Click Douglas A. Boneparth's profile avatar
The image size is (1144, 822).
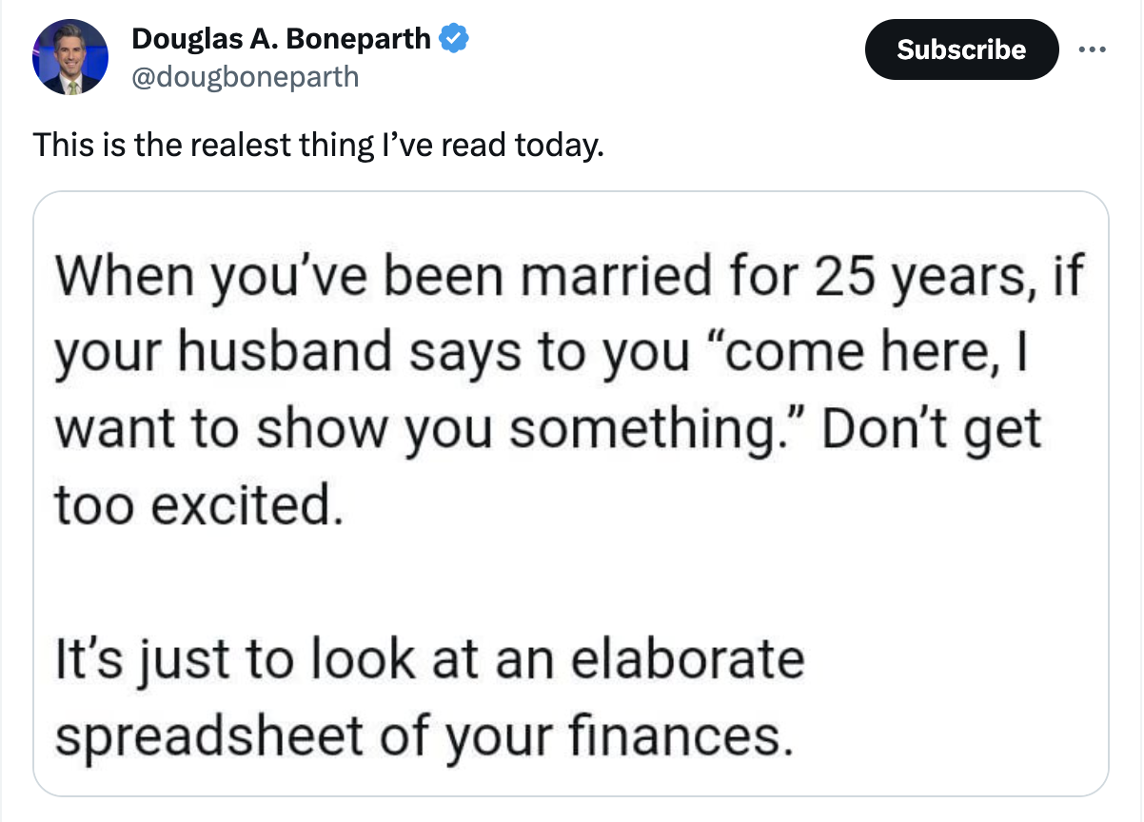click(x=70, y=57)
